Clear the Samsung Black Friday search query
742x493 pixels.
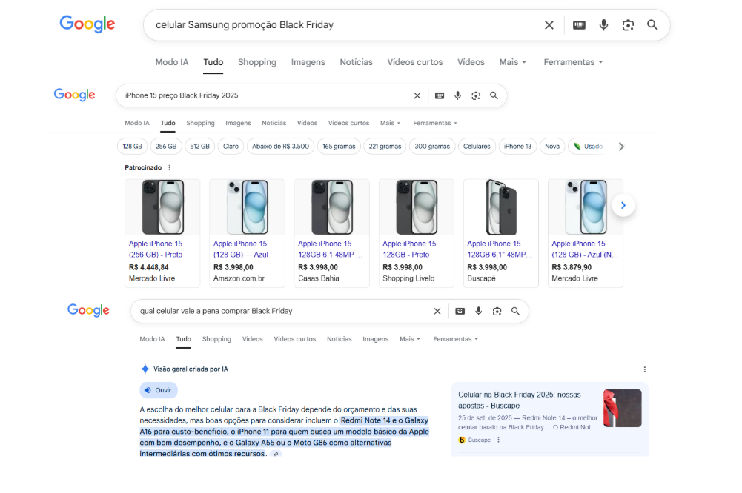point(549,25)
